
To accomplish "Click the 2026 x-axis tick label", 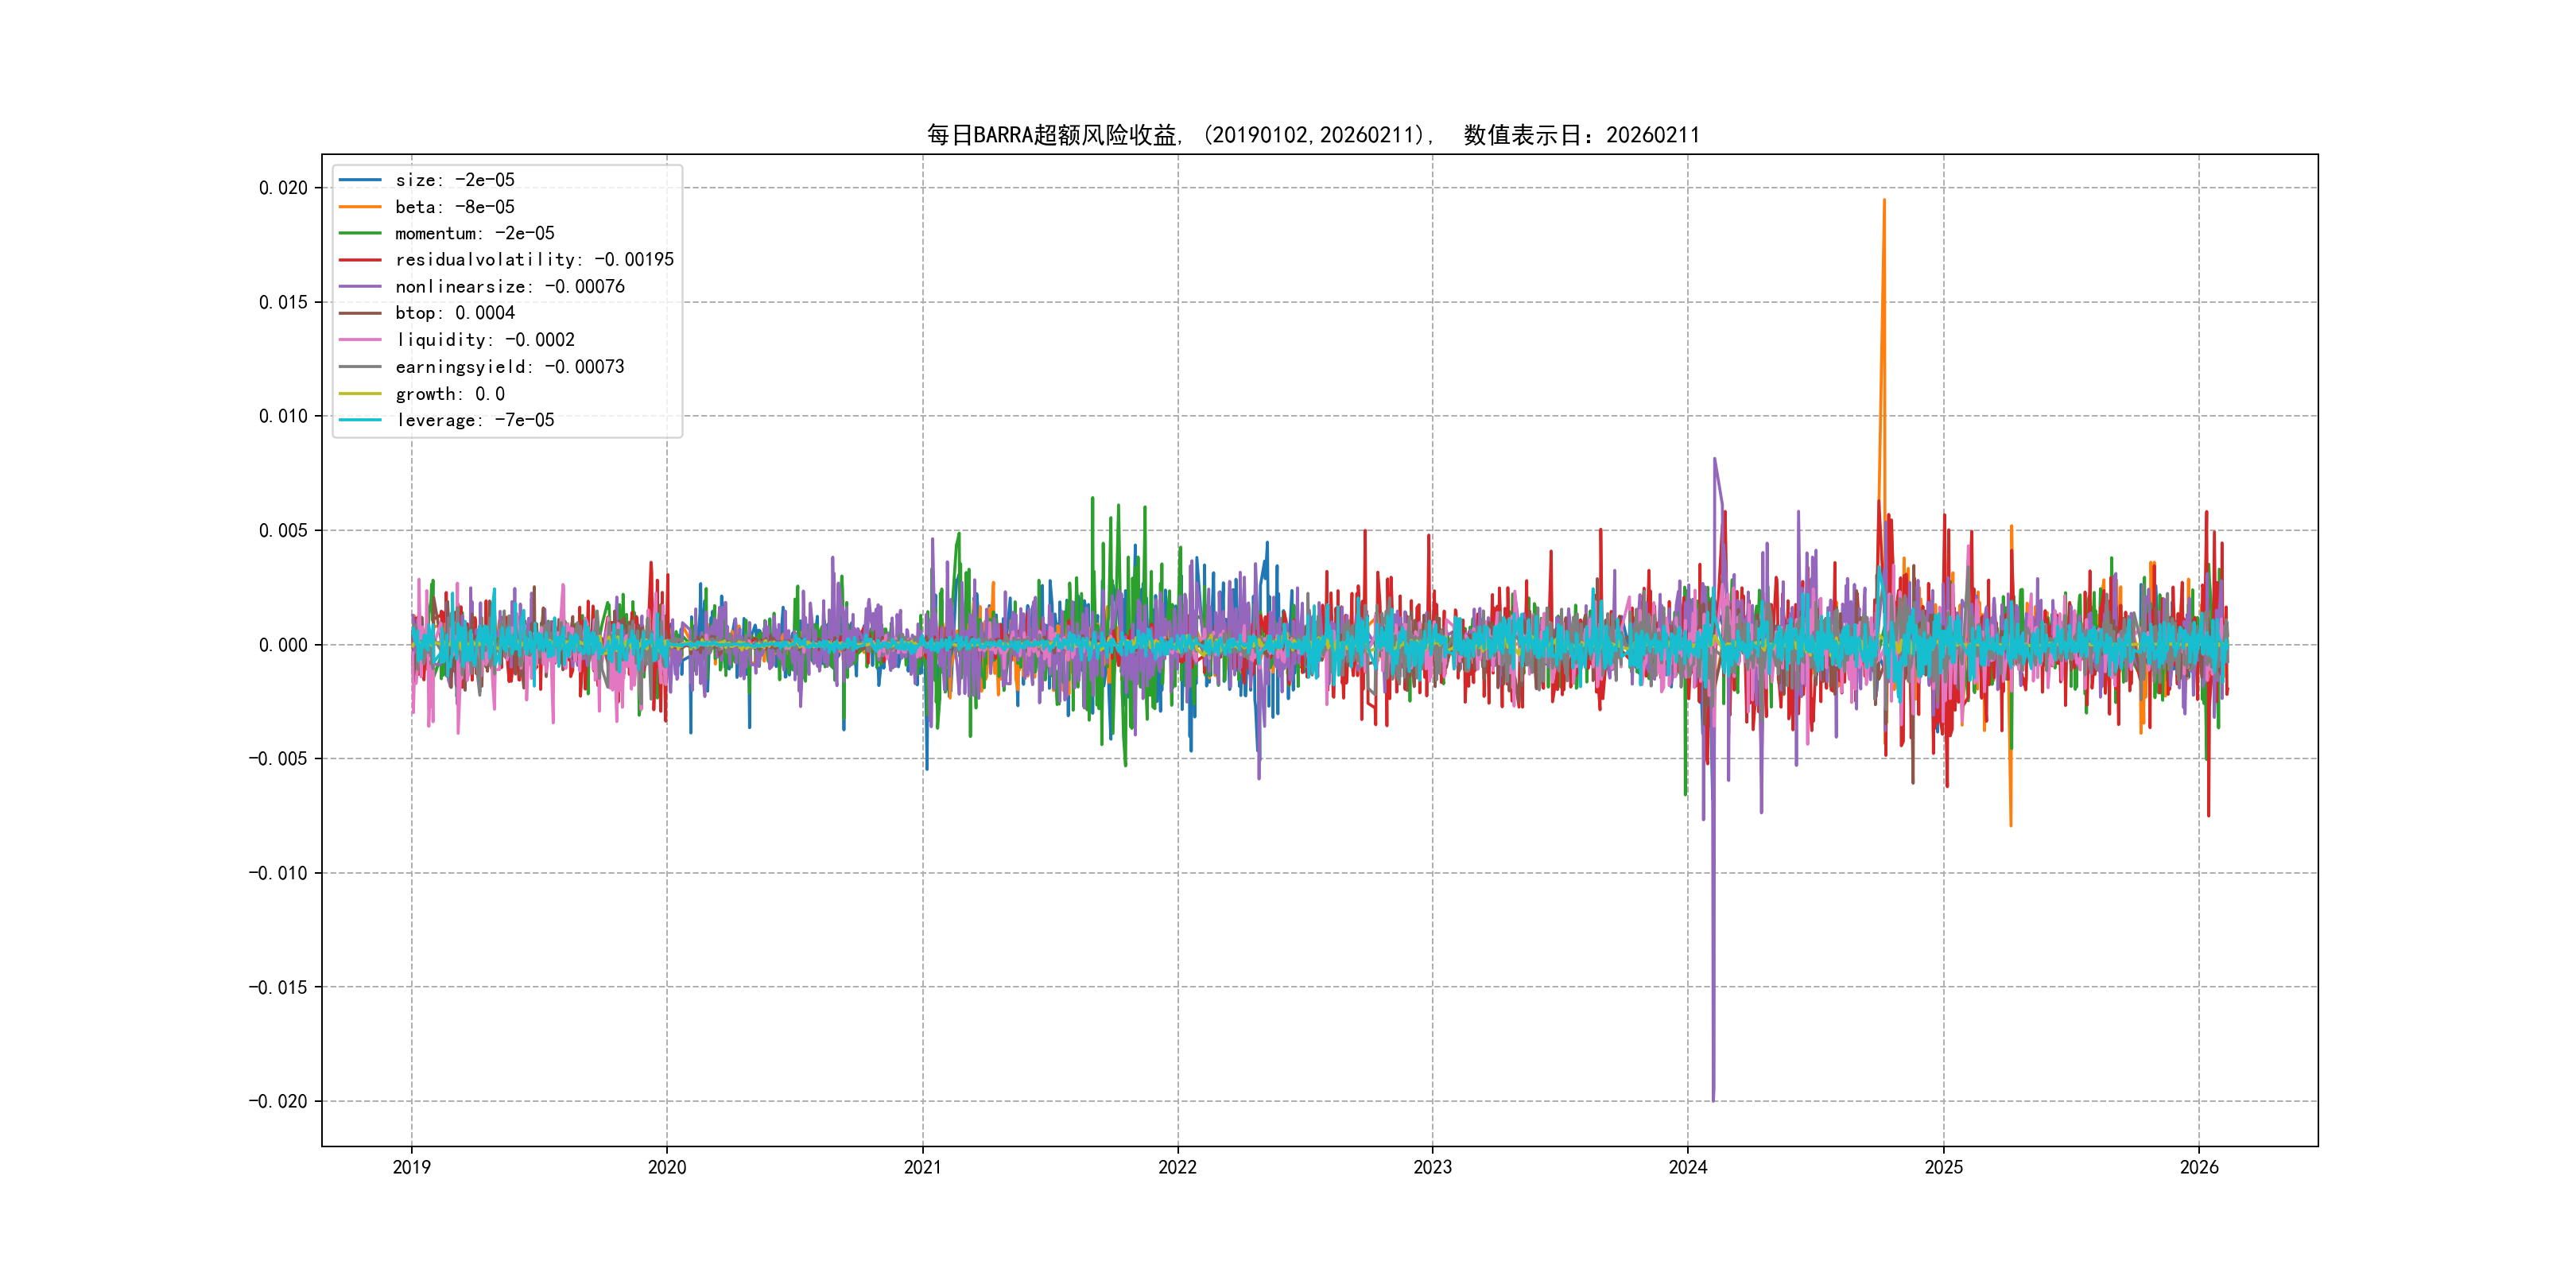I will pyautogui.click(x=2199, y=1167).
